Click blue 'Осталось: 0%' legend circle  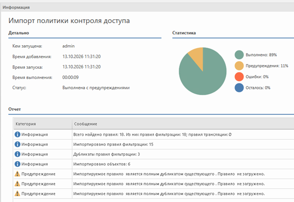click(x=239, y=88)
